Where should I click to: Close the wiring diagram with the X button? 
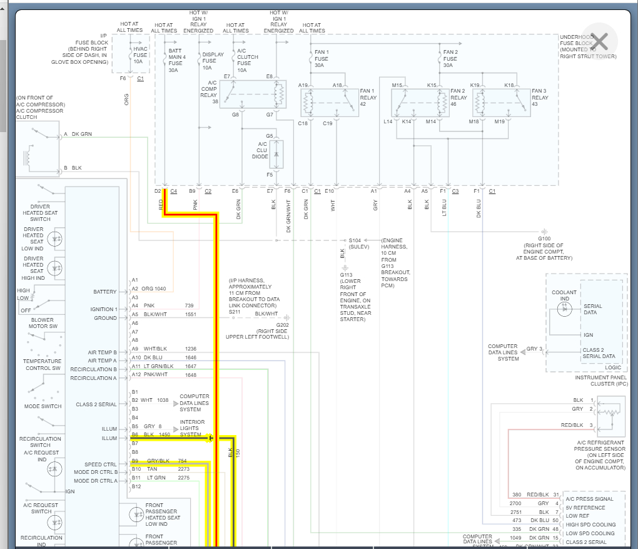(x=599, y=42)
